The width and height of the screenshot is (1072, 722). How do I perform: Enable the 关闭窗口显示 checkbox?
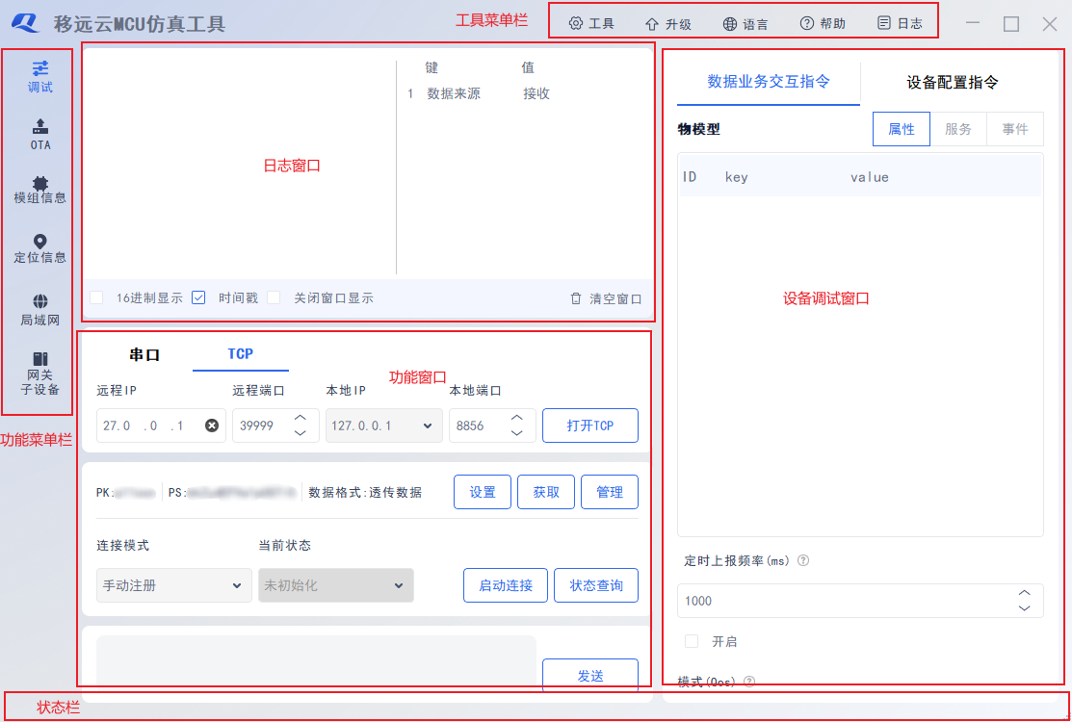coord(275,297)
